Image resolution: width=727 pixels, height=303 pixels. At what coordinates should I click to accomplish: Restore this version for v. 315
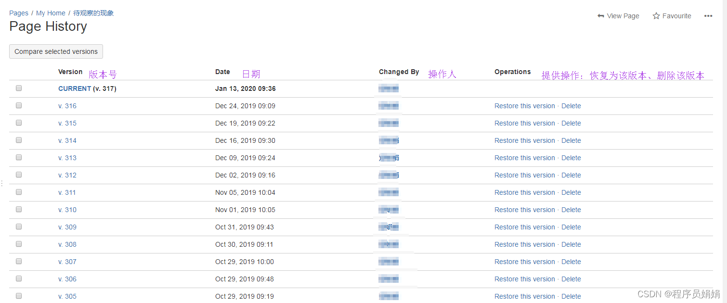click(x=525, y=123)
